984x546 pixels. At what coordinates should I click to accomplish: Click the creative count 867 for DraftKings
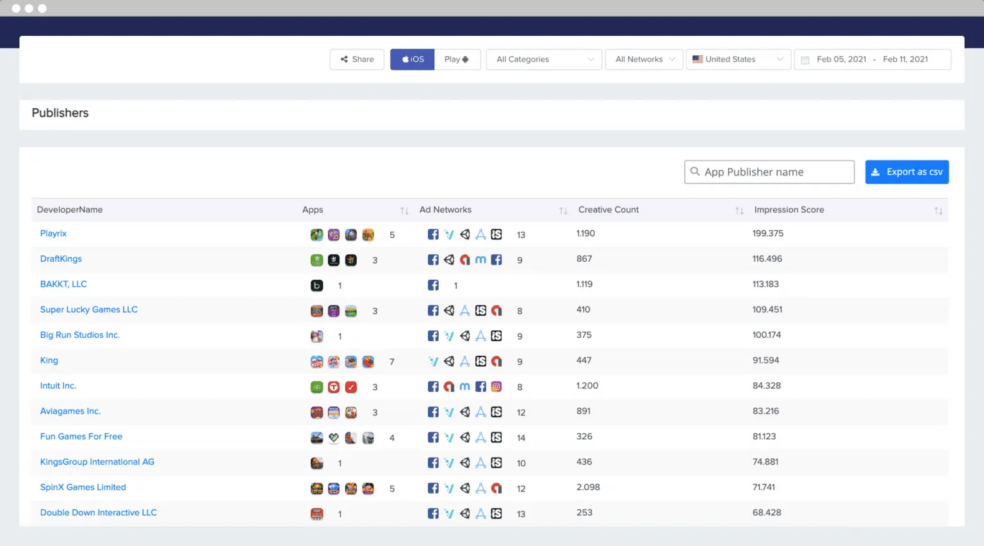pyautogui.click(x=584, y=259)
